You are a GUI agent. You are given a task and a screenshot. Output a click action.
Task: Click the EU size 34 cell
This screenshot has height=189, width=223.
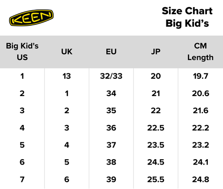(x=111, y=93)
